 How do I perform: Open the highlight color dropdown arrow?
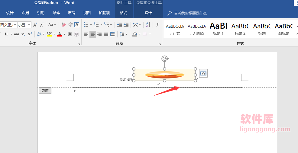click(x=54, y=34)
